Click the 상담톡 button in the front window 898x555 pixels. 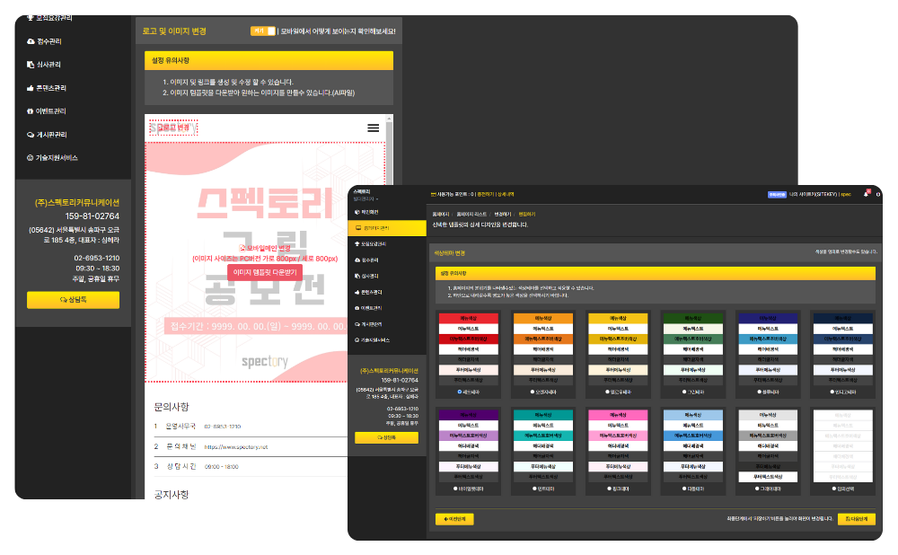tap(386, 437)
